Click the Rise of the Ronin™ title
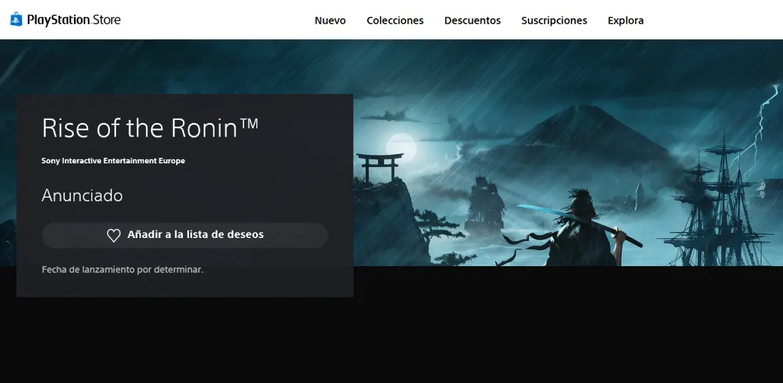Viewport: 783px width, 383px height. tap(150, 128)
